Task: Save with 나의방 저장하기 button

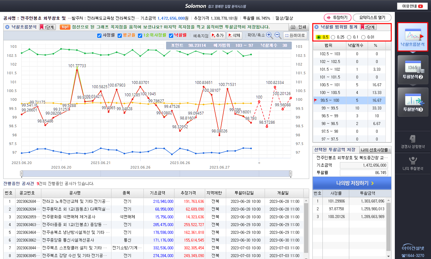Action: (x=352, y=183)
